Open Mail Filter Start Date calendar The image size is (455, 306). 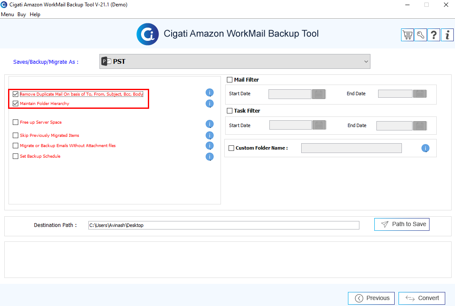(x=319, y=94)
